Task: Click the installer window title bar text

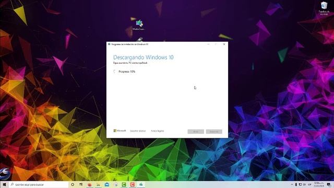Action: [x=130, y=44]
